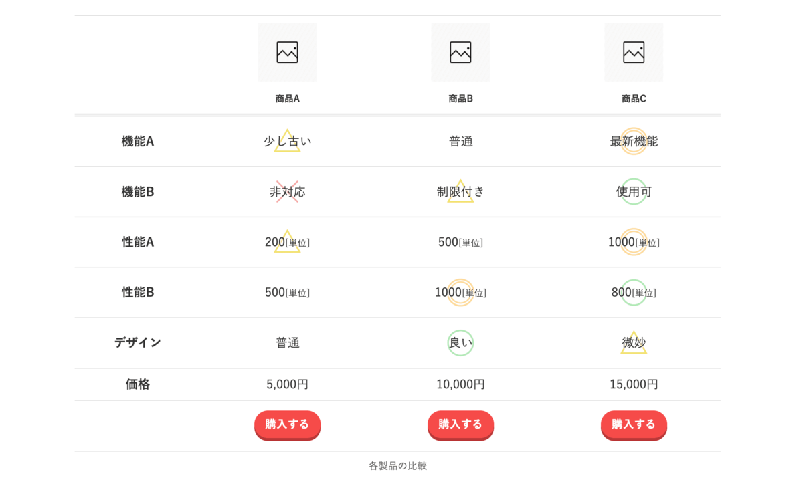
Task: Click the product A image placeholder
Action: tap(287, 52)
